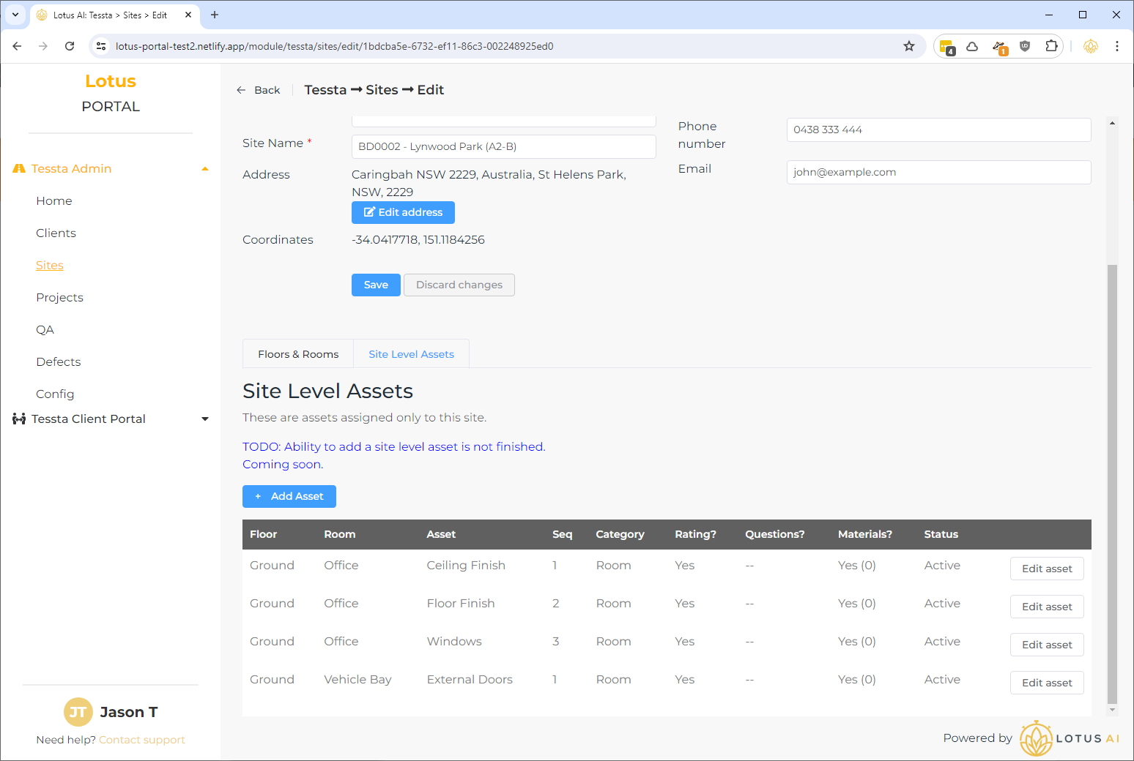Click the Lotus extension icon in toolbar

[x=1091, y=46]
